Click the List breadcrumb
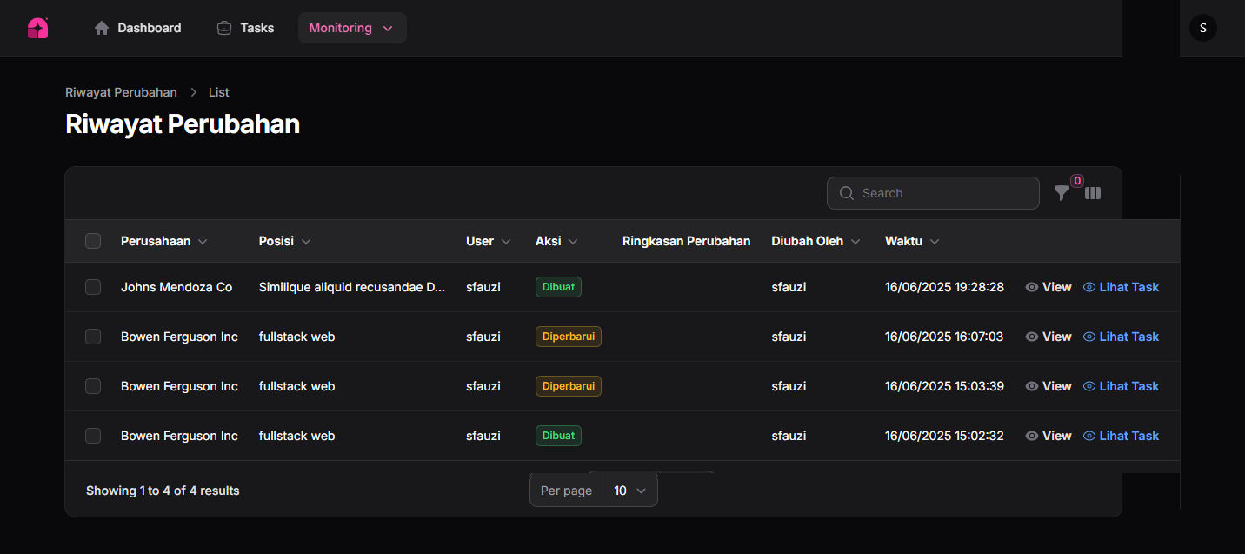 tap(219, 92)
